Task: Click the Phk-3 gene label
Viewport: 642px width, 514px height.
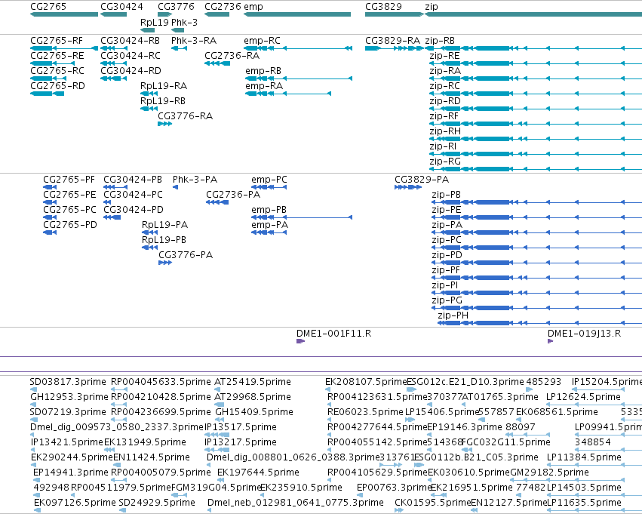Action: (x=184, y=22)
